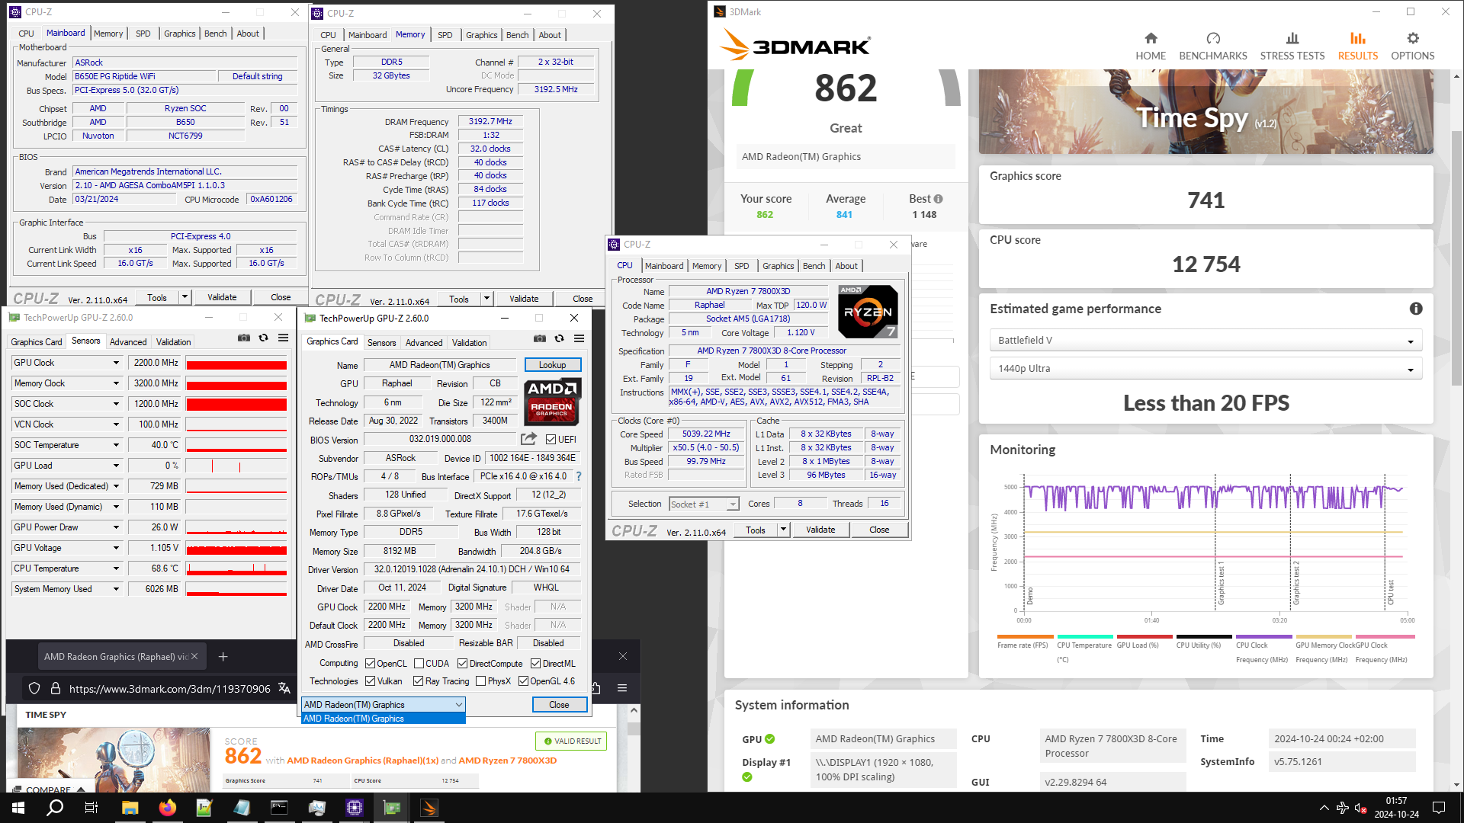
Task: Open the System Memory Used sensor dropdown arrow
Action: click(116, 589)
